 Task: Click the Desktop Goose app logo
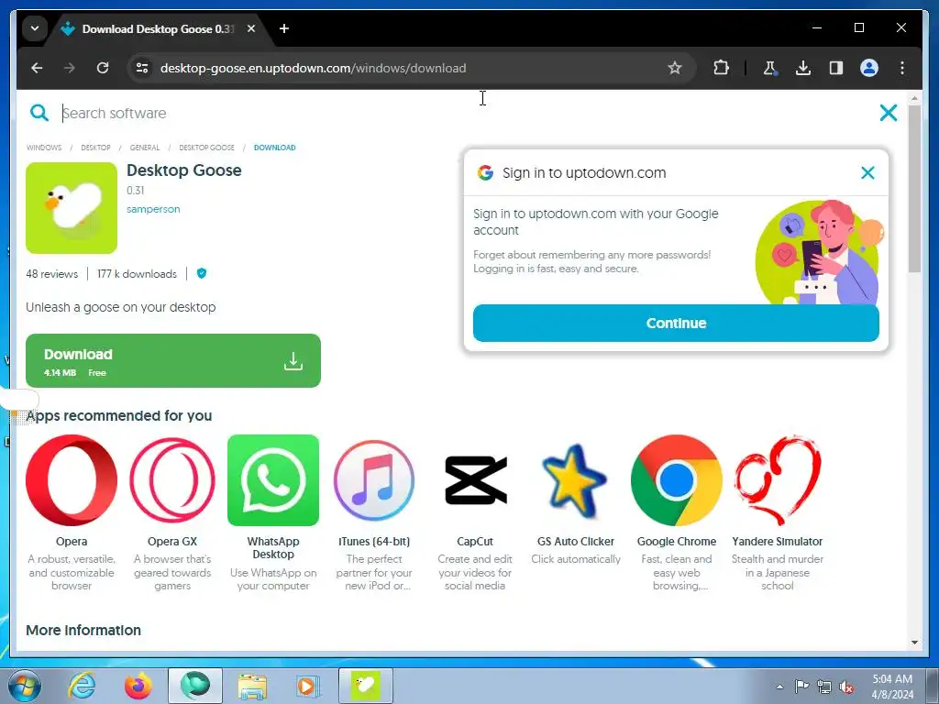coord(72,208)
